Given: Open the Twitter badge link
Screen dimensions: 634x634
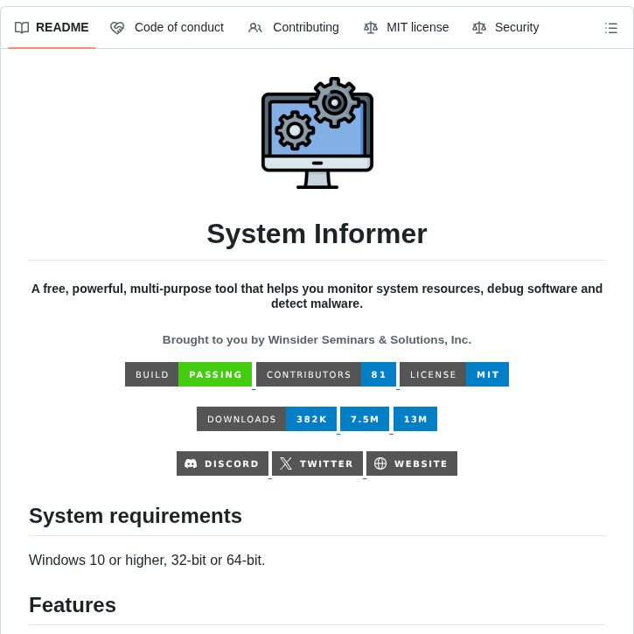Looking at the screenshot, I should pyautogui.click(x=317, y=463).
